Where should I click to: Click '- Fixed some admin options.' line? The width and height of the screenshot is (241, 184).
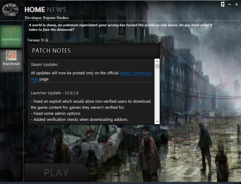coord(56,114)
